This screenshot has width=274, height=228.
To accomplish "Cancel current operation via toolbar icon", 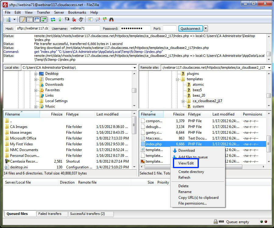I will coord(67,19).
